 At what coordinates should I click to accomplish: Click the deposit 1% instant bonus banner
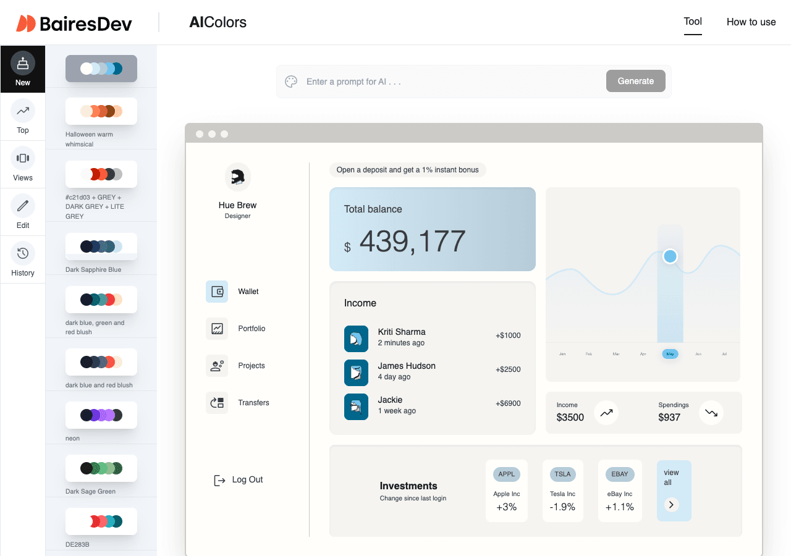(x=408, y=170)
